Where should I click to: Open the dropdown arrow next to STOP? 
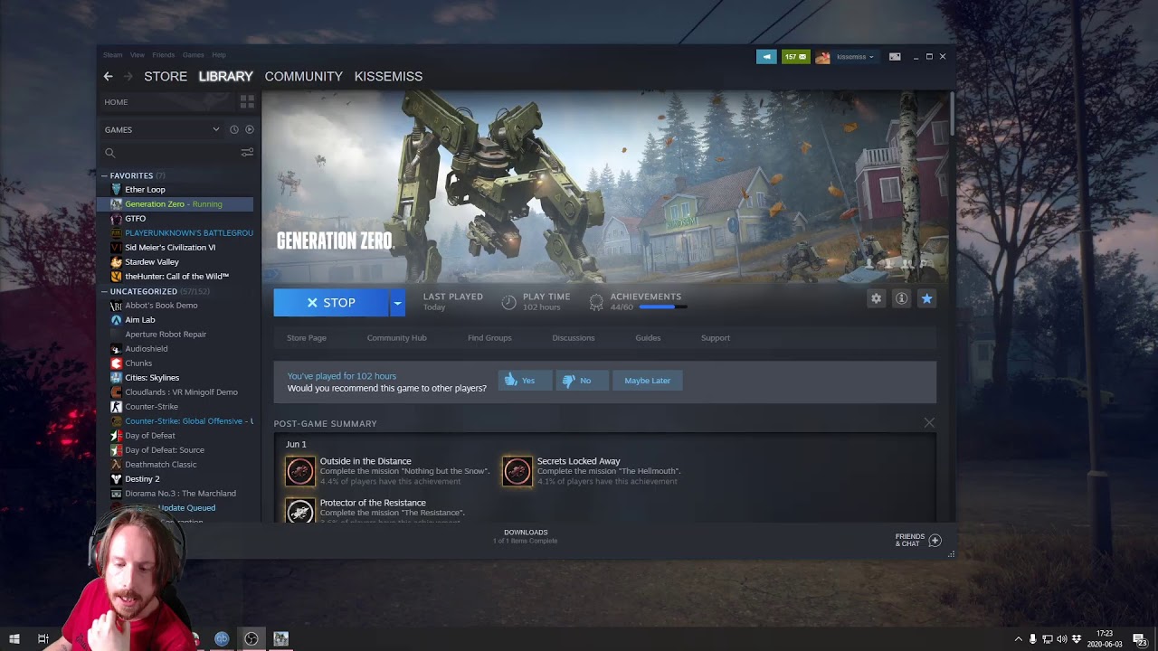[x=397, y=303]
